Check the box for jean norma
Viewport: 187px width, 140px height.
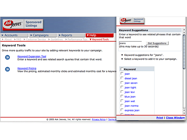pyautogui.click(x=122, y=106)
